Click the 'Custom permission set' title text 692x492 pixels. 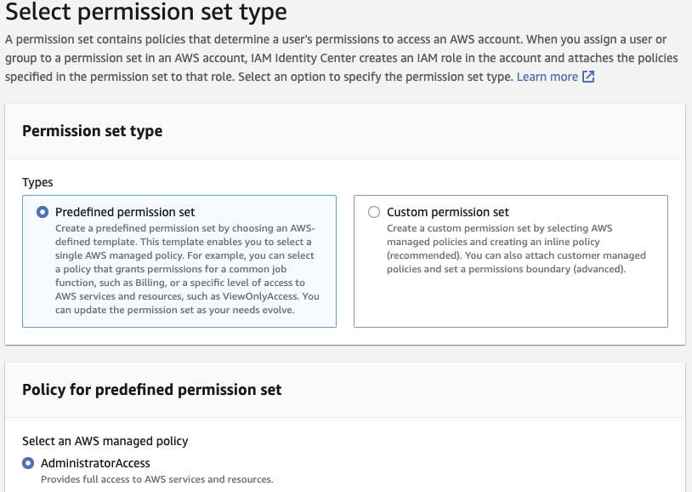[x=447, y=212]
